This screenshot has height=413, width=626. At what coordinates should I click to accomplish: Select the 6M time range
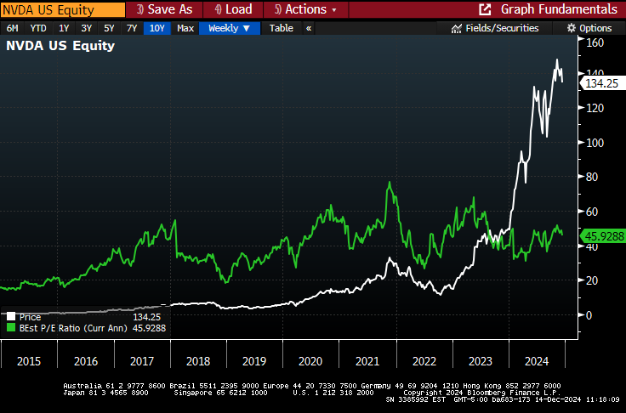tap(13, 28)
